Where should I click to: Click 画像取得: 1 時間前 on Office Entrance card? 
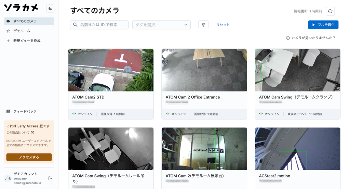click(206, 114)
